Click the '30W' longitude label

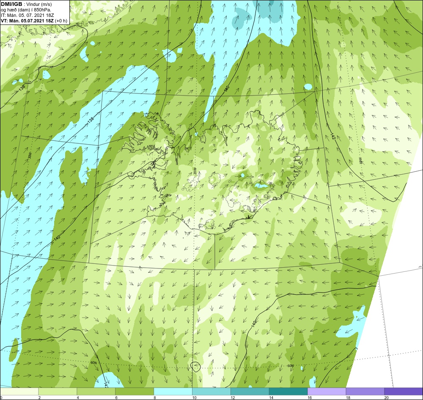pyautogui.click(x=30, y=155)
